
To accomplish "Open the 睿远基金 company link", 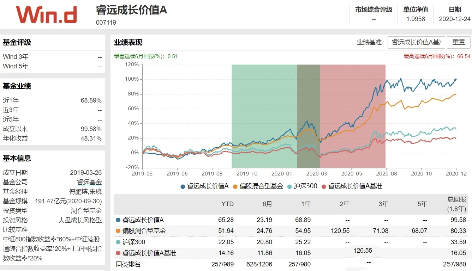I will pos(89,182).
